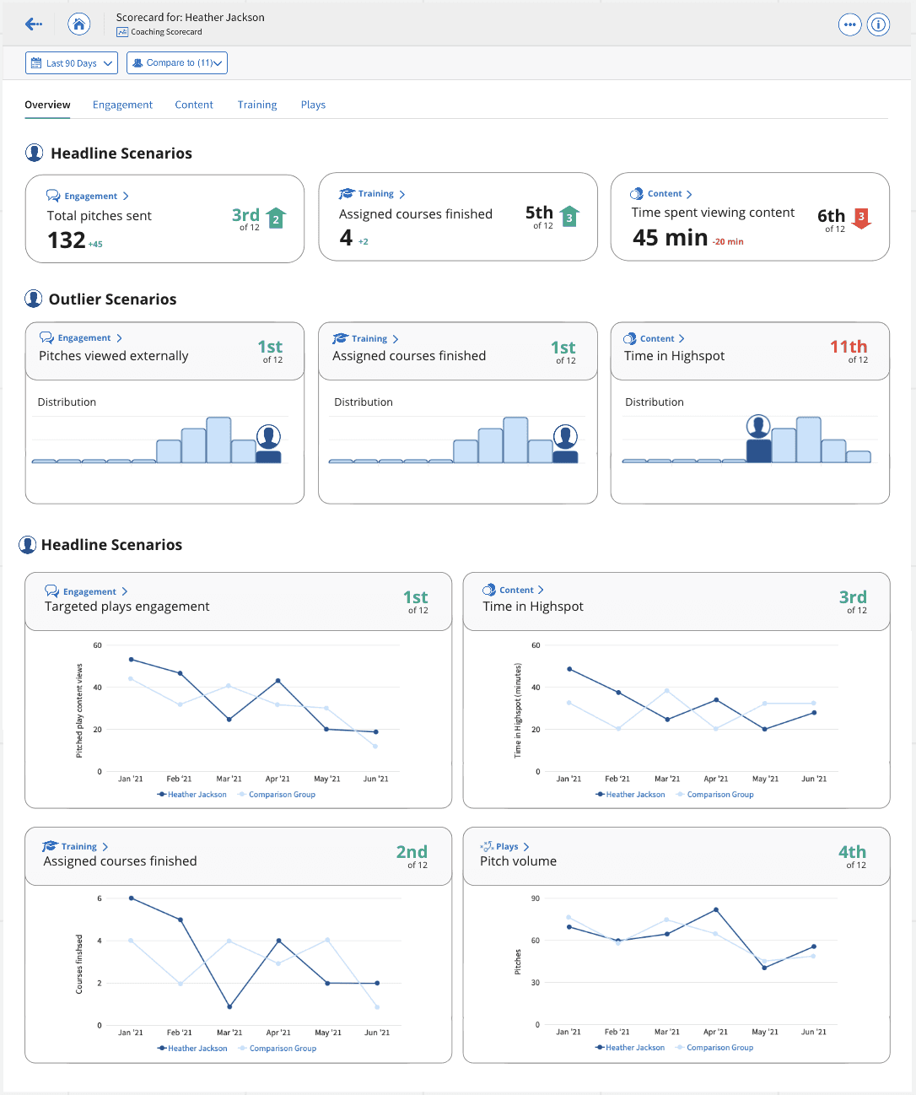Click the Coaching Scorecard chart icon
Screen dimensions: 916x1095
point(122,32)
